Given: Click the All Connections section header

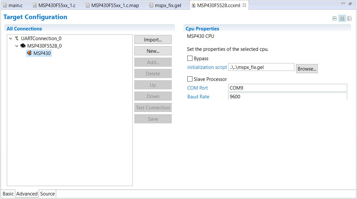Looking at the screenshot, I should click(24, 29).
